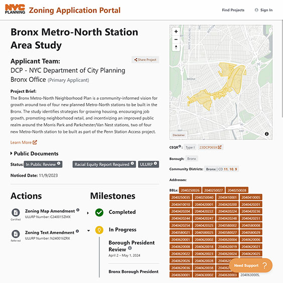This screenshot has height=283, width=283.
Task: Open BBL 2040250026 tag
Action: pyautogui.click(x=190, y=190)
